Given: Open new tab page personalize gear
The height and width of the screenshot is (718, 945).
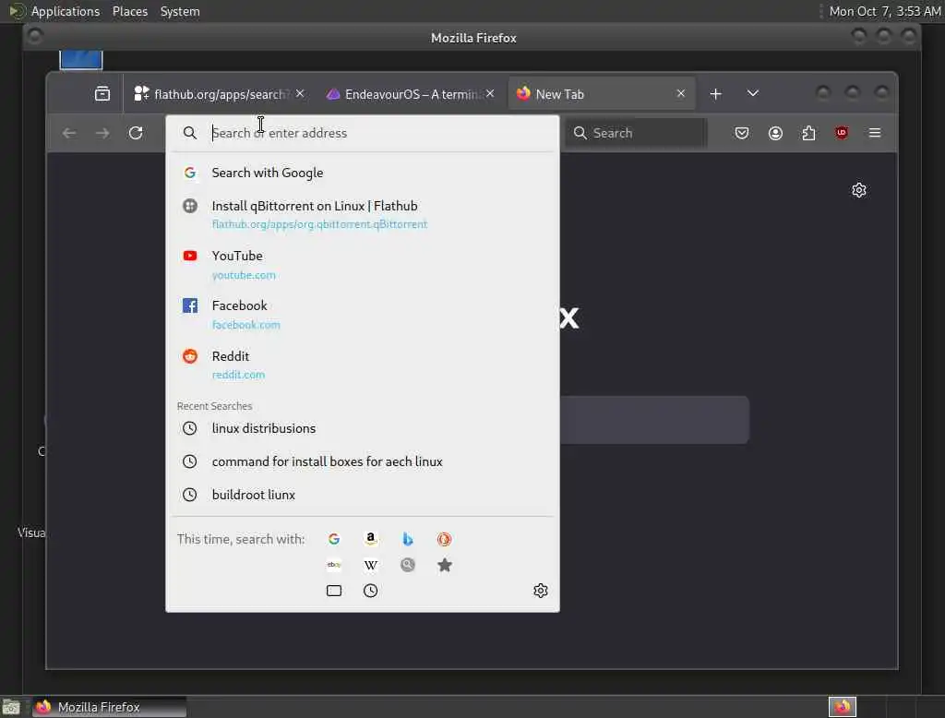Looking at the screenshot, I should coord(859,190).
